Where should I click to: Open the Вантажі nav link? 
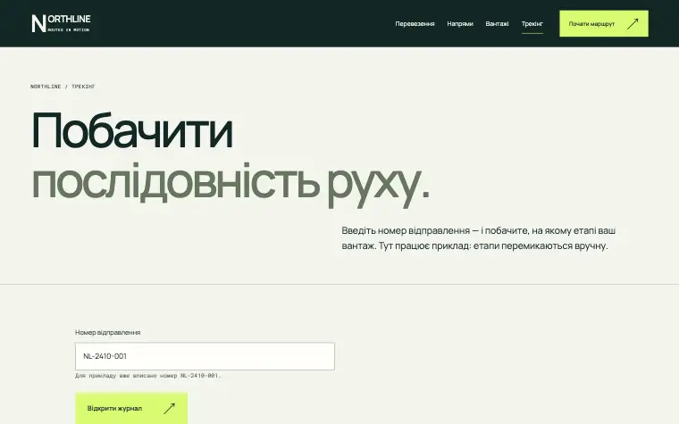point(497,24)
